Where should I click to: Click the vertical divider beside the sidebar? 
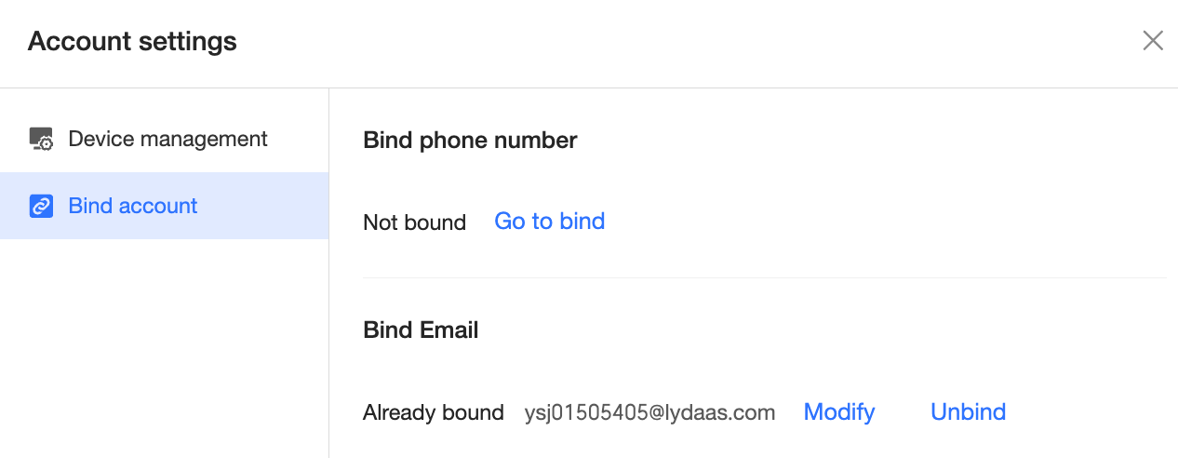[x=328, y=273]
